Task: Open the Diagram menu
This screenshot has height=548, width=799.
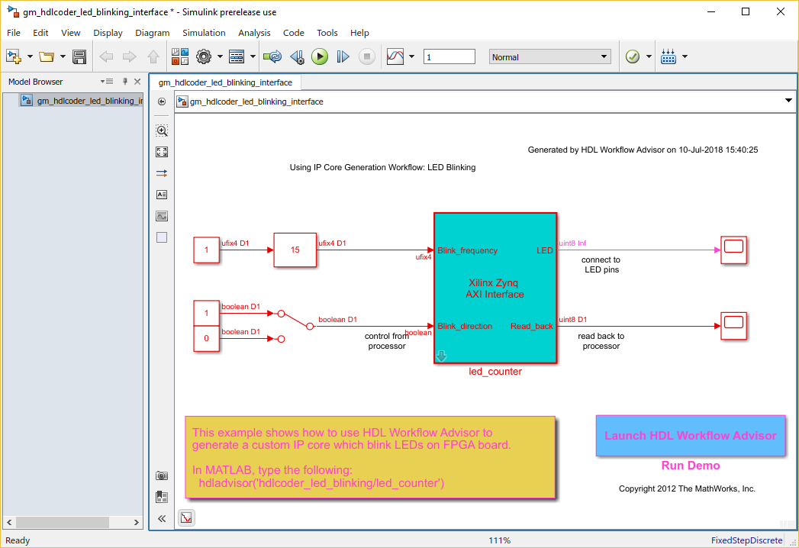Action: click(x=153, y=33)
